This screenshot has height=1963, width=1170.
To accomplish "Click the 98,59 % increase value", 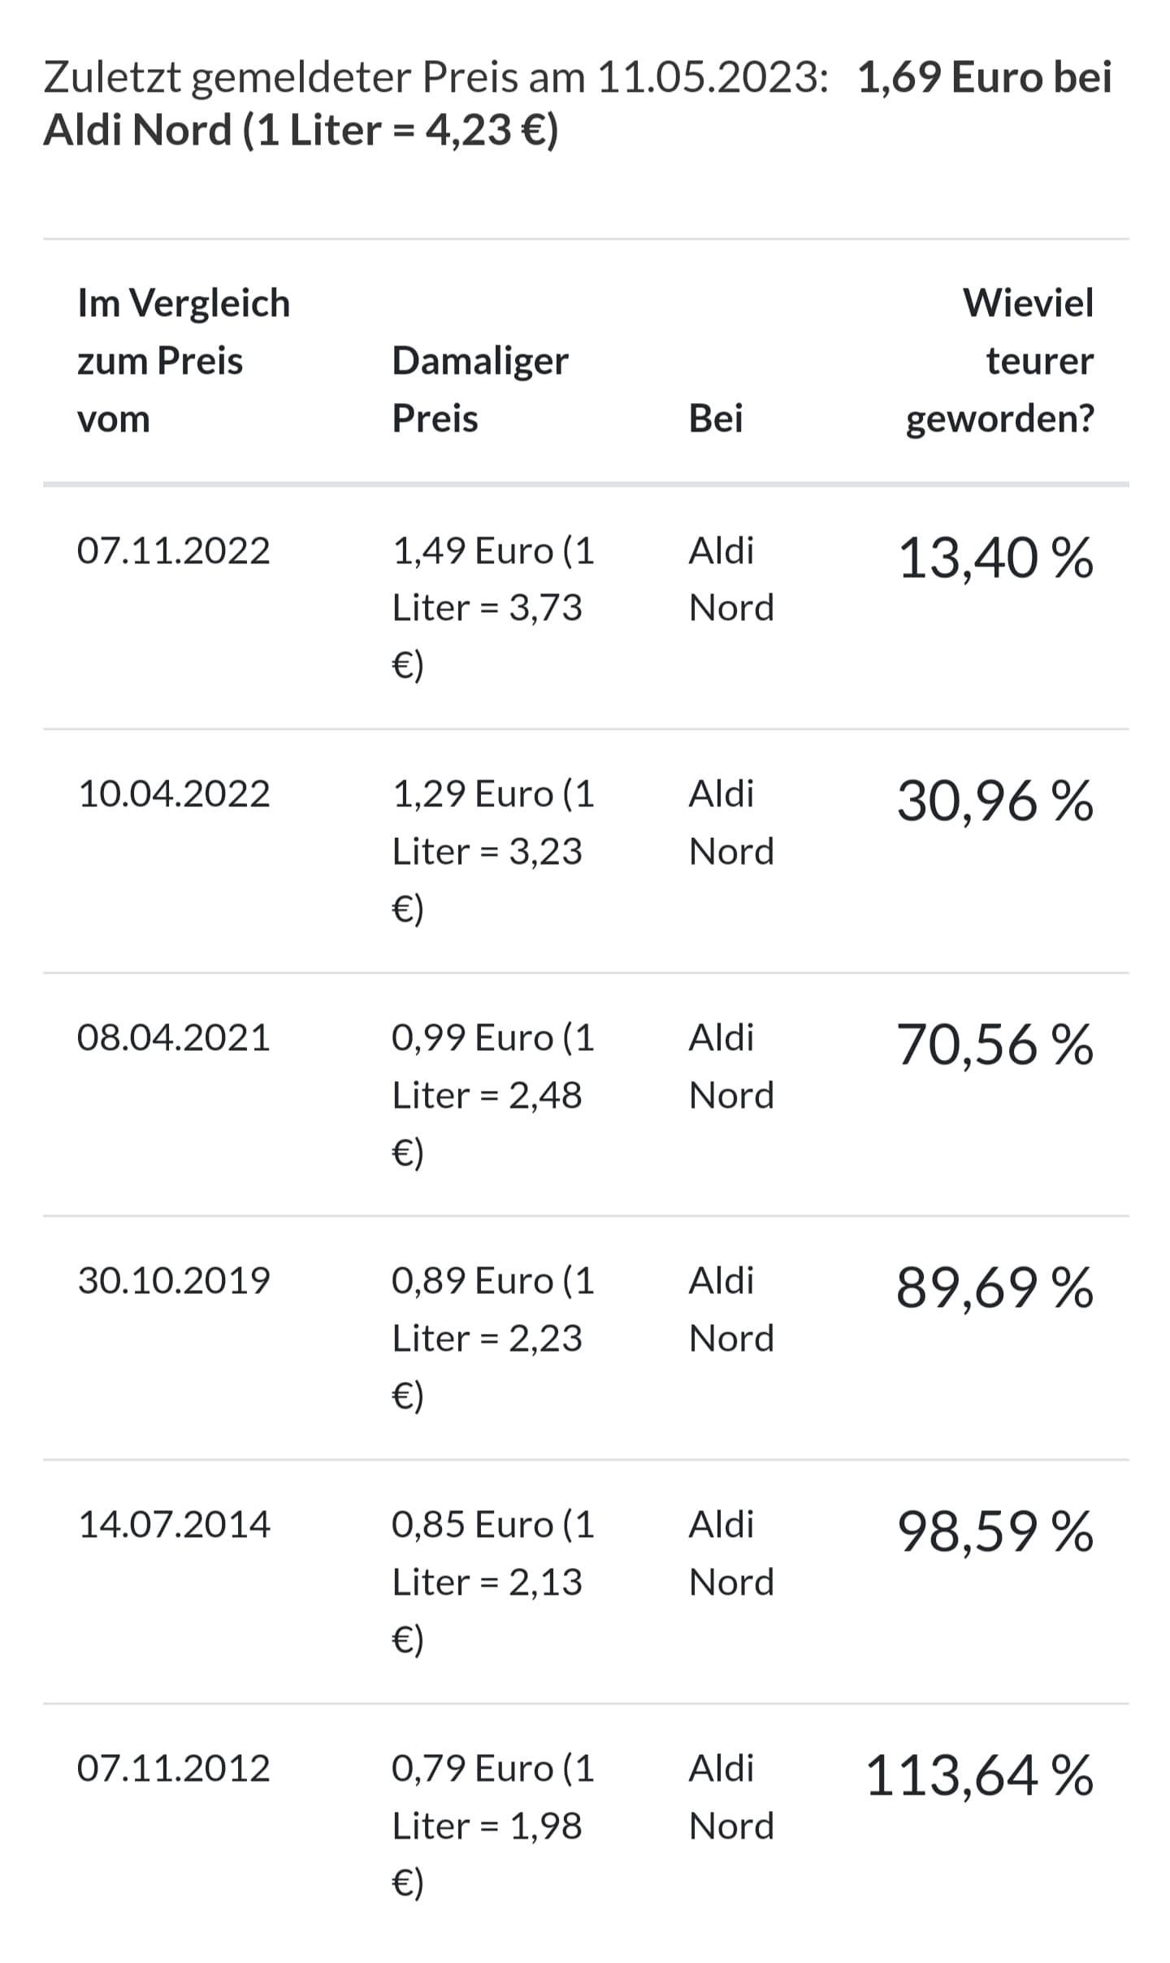I will tap(995, 1532).
